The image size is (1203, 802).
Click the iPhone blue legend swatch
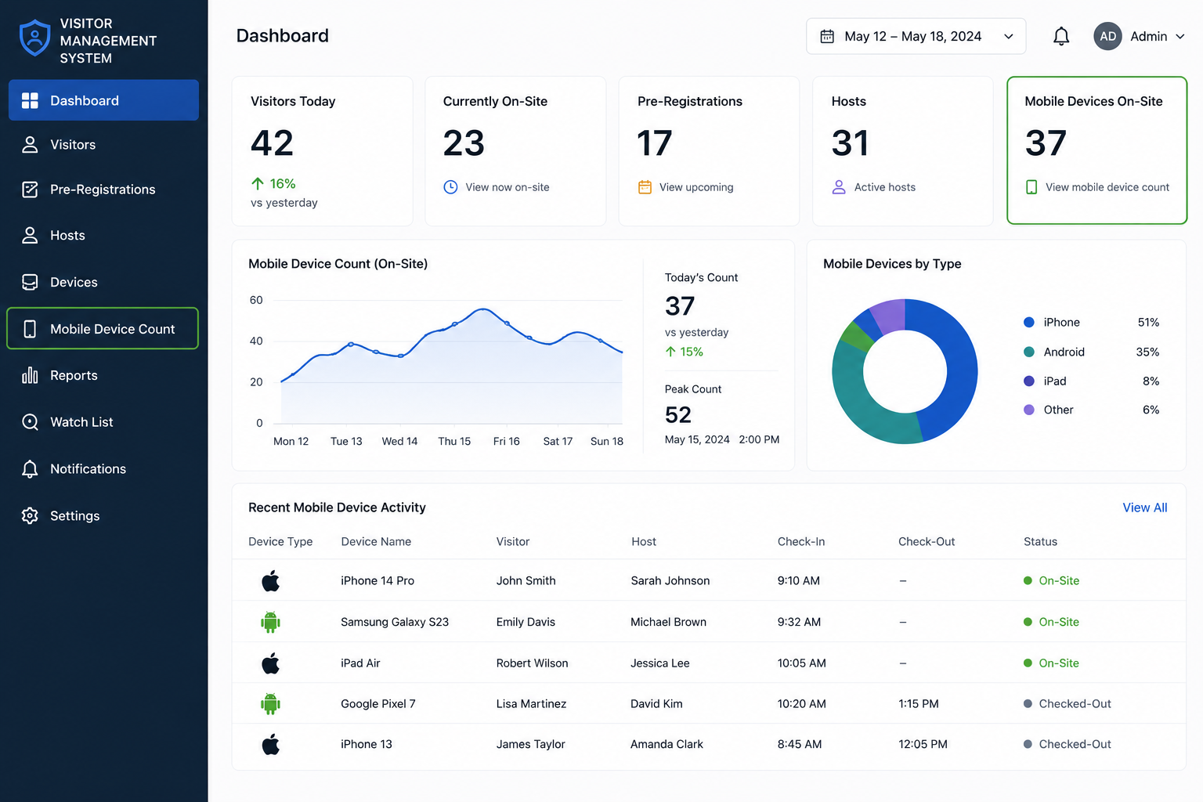pyautogui.click(x=1029, y=322)
